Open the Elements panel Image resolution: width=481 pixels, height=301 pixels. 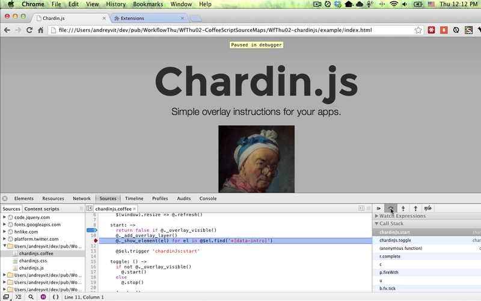pos(23,199)
